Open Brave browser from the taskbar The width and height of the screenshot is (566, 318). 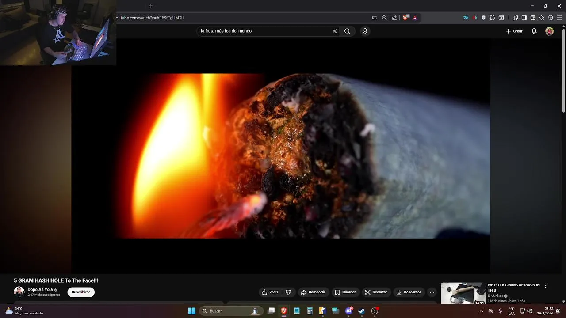pos(284,311)
